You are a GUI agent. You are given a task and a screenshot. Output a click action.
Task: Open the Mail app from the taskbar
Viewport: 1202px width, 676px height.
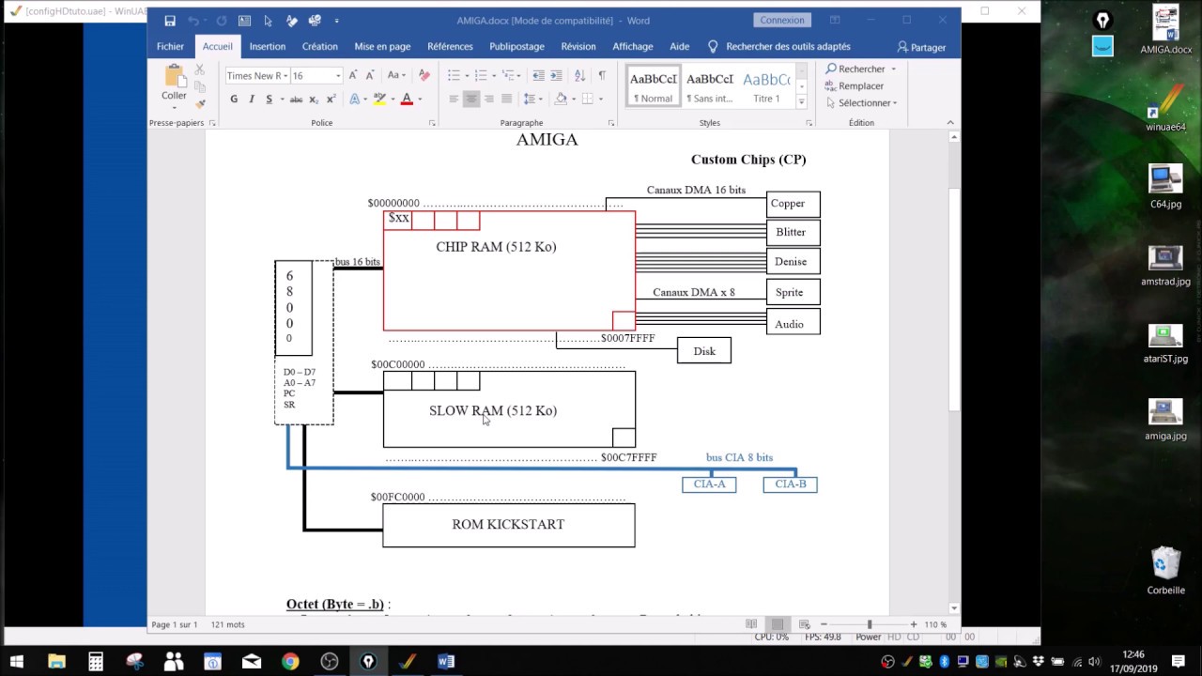(x=252, y=661)
